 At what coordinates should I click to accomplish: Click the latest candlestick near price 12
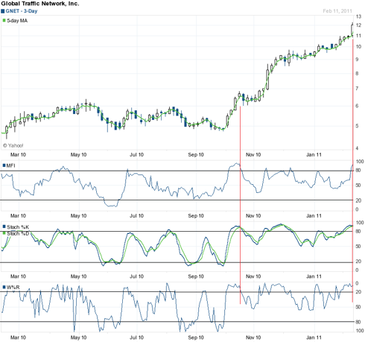352,29
